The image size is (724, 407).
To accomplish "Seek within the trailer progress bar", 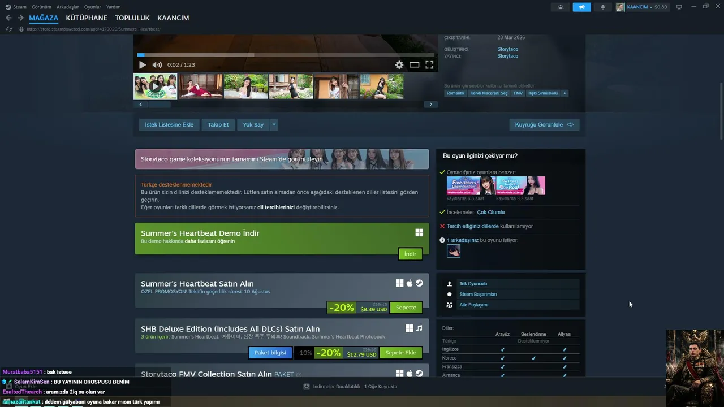I will point(286,55).
